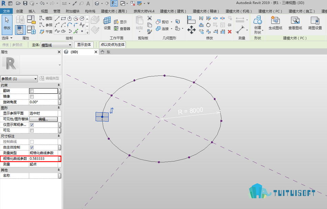327x209 pixels.
Task: Open the 参照点 (1) selector dropdown
Action: [19, 79]
